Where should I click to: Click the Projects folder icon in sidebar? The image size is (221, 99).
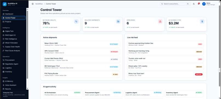coord(4,22)
